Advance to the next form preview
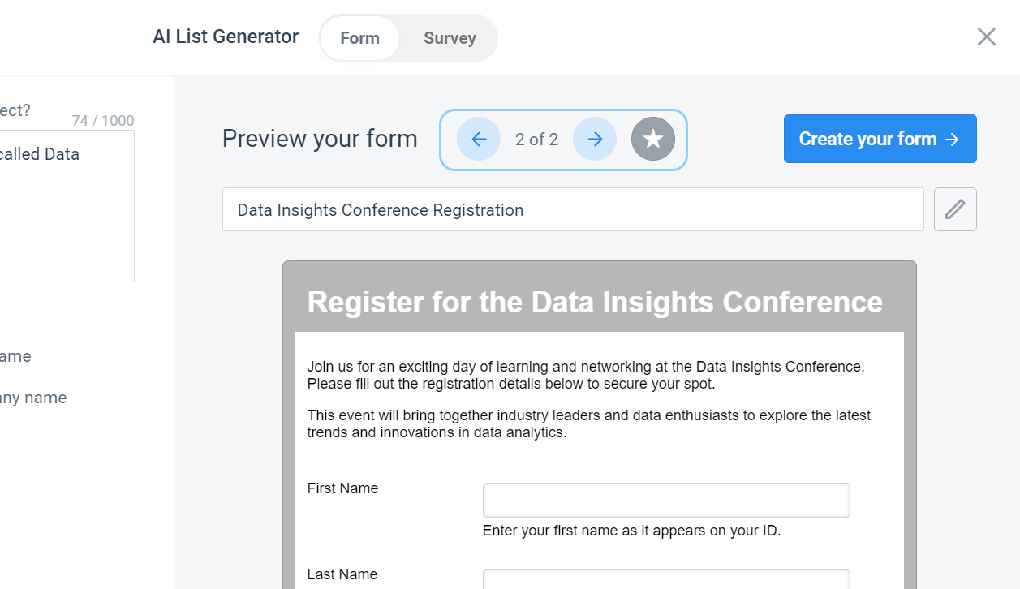The image size is (1020, 589). coord(595,140)
